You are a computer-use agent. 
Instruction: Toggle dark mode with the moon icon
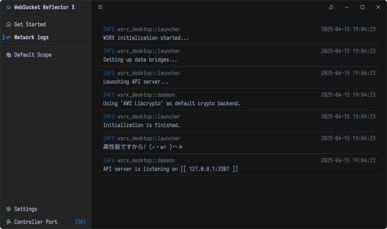pyautogui.click(x=331, y=7)
